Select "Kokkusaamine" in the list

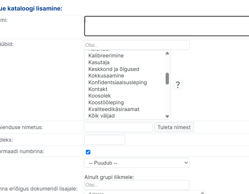click(x=106, y=76)
